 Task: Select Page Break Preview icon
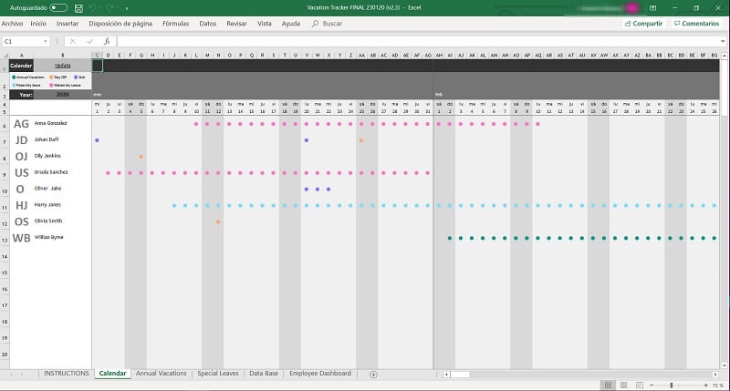[640, 385]
